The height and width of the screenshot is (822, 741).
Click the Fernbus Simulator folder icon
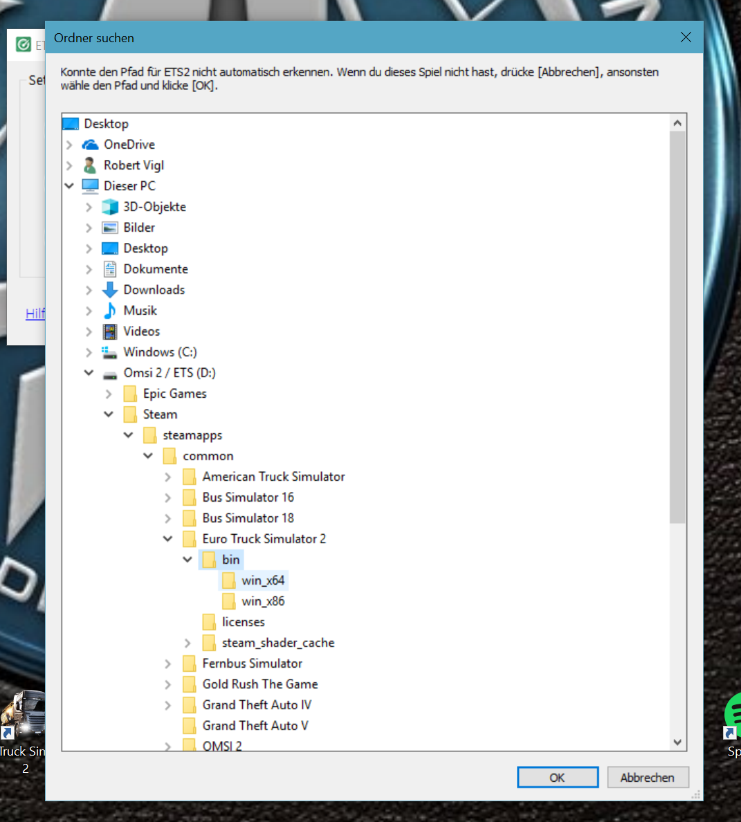189,664
